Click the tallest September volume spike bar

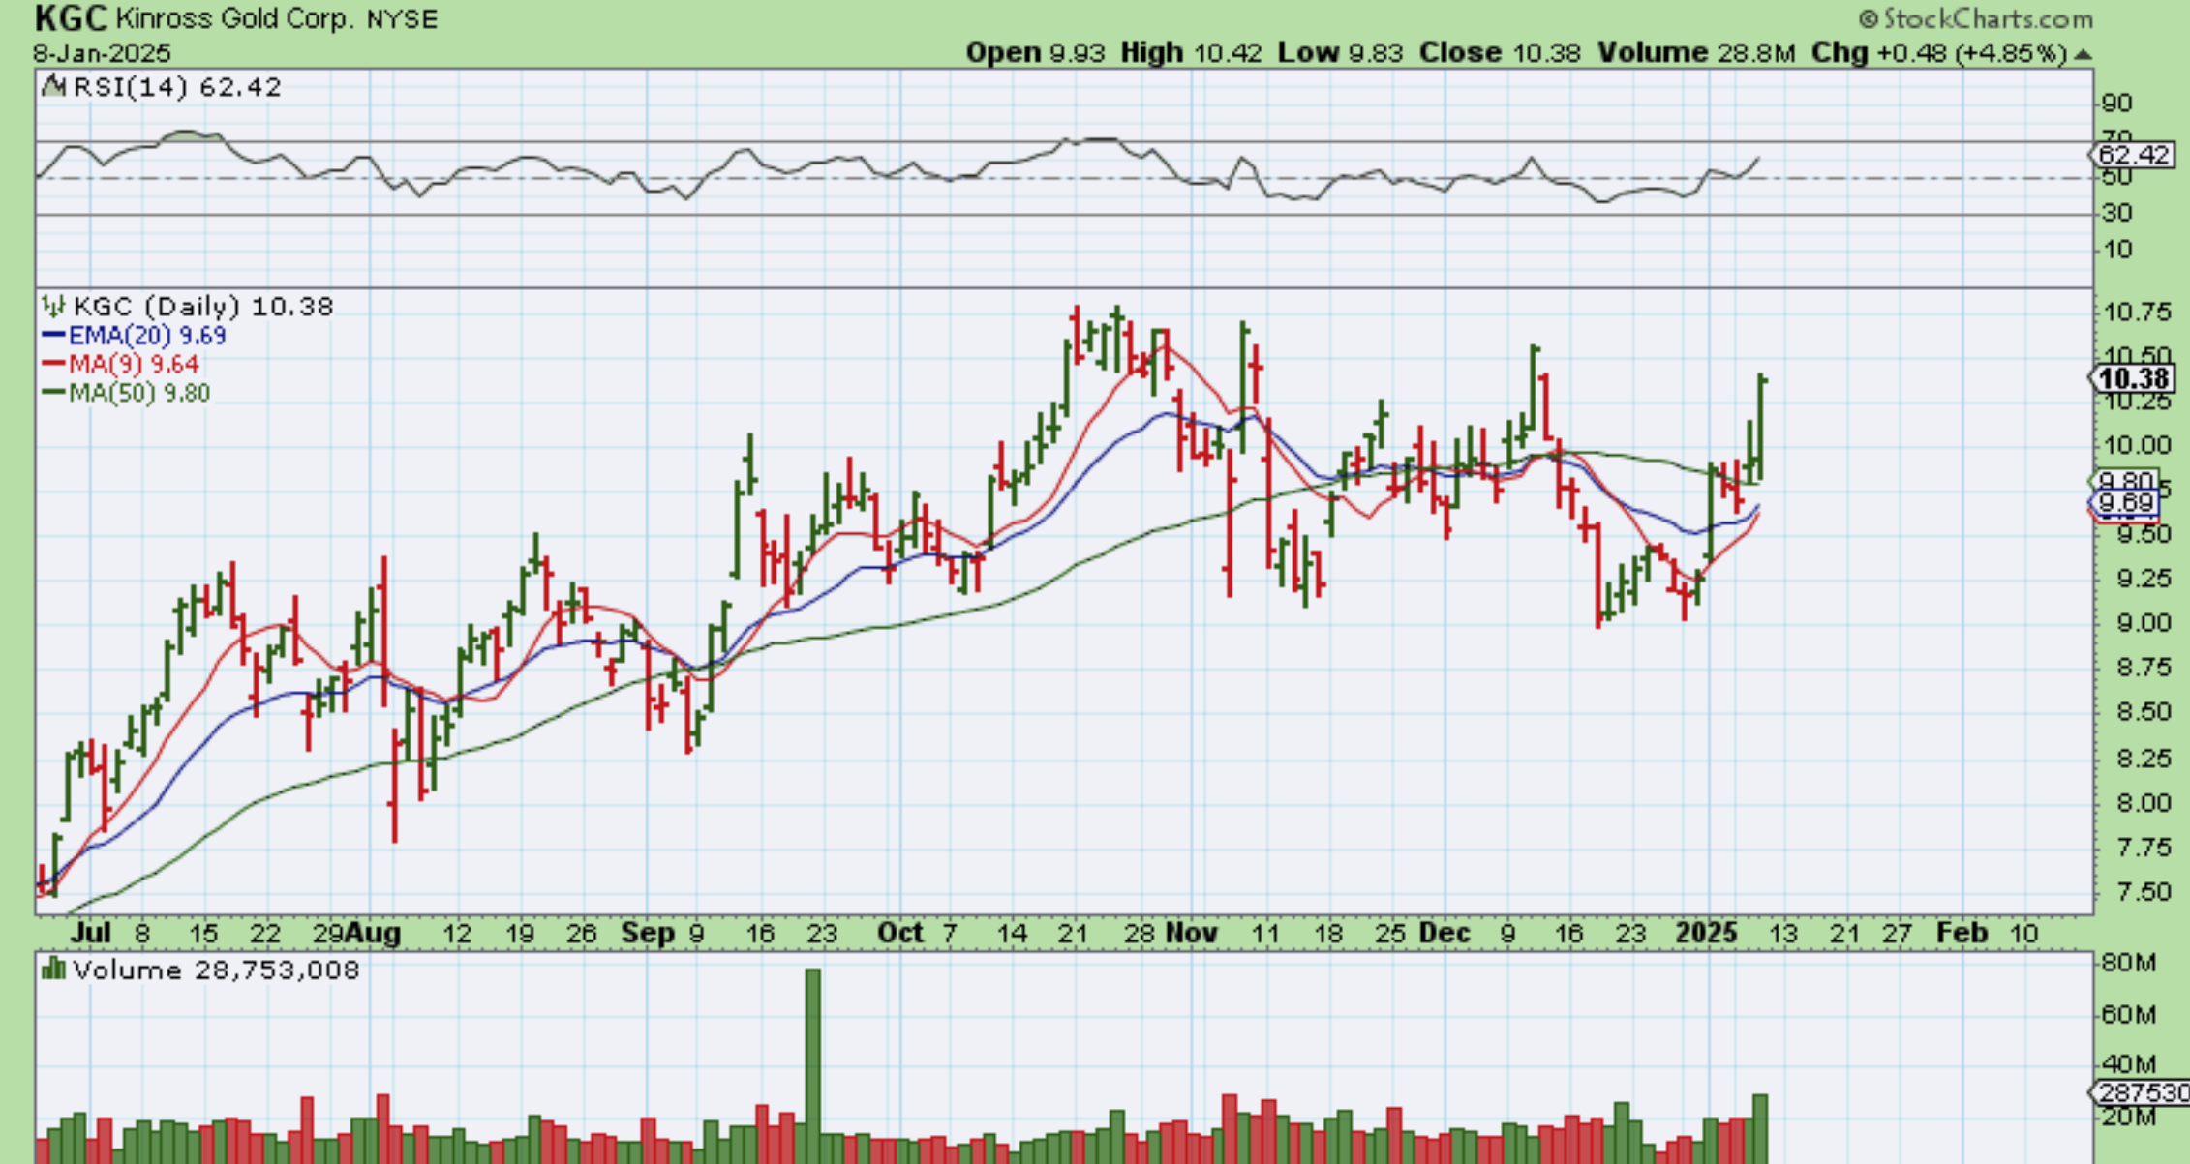pos(812,1064)
